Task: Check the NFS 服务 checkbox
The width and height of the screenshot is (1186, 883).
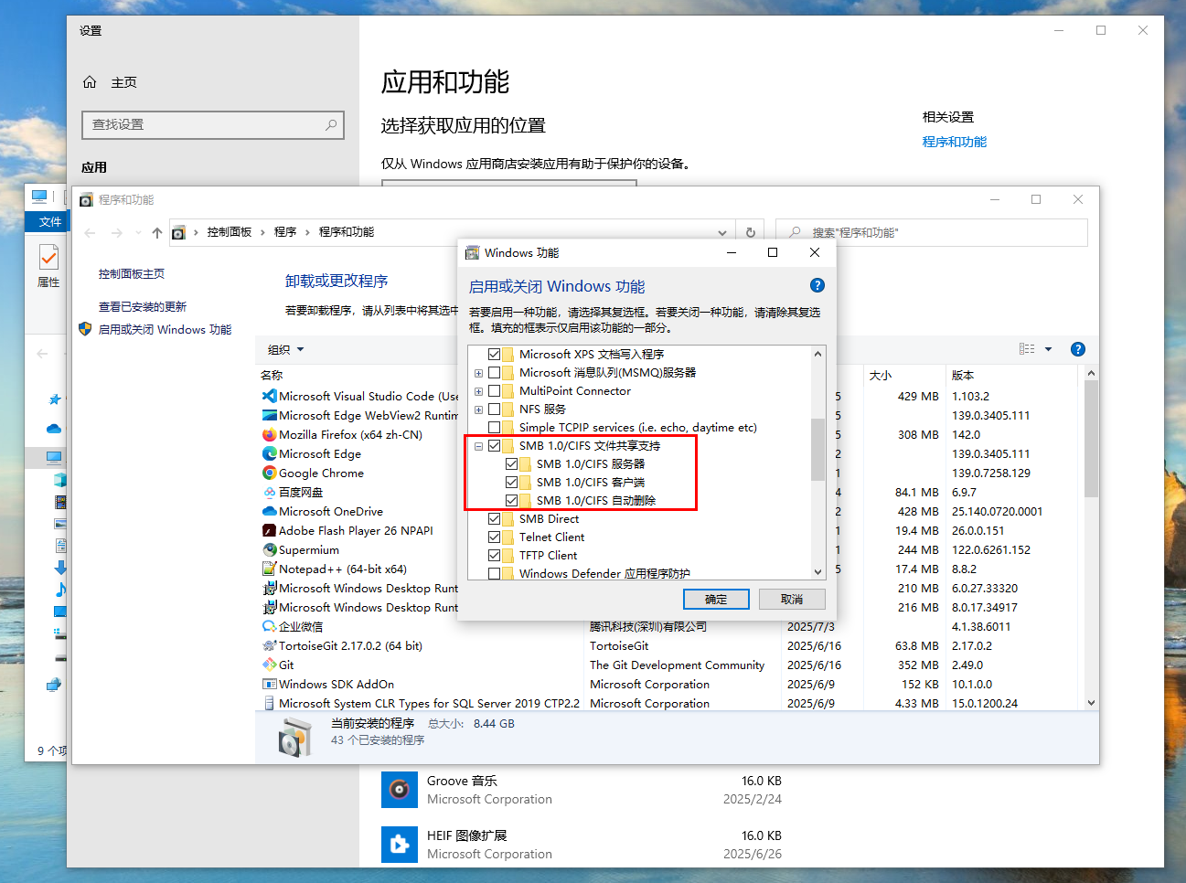Action: (495, 409)
